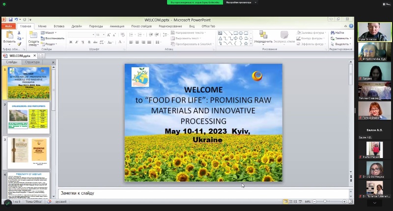Click the Упорядочить arrange icon
The image size is (393, 211).
(263, 34)
